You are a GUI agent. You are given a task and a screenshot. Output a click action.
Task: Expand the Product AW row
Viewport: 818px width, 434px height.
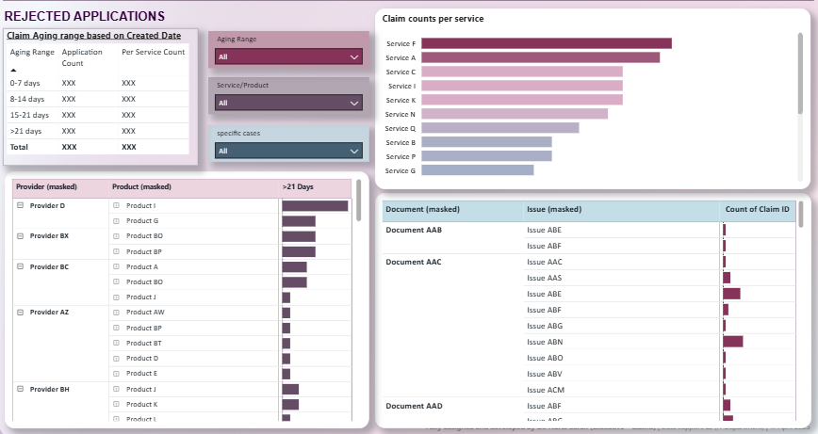pyautogui.click(x=116, y=312)
